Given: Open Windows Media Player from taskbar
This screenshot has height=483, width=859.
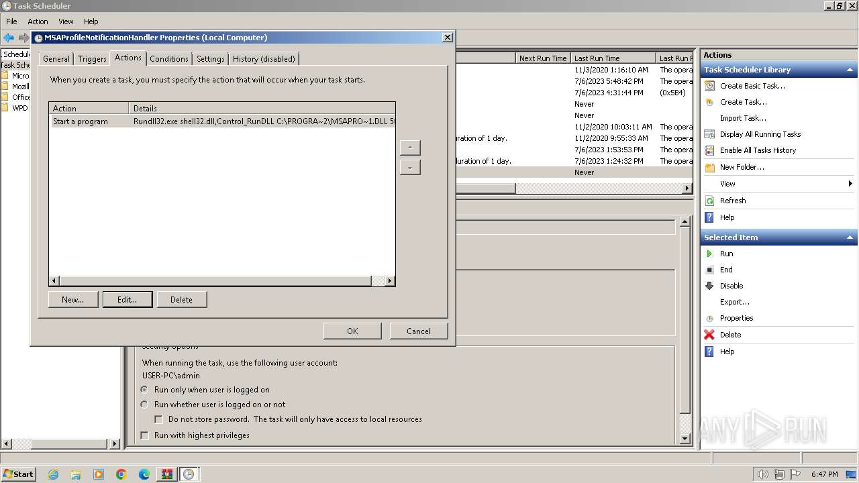Looking at the screenshot, I should tap(99, 474).
